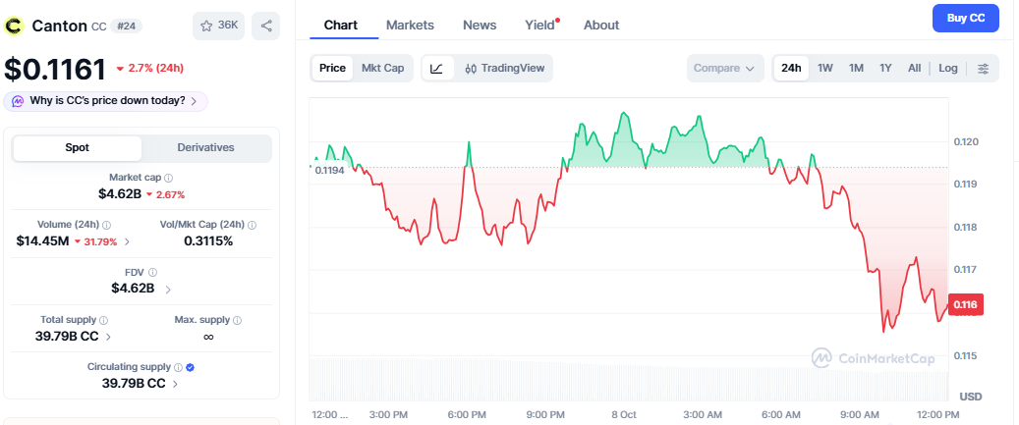1019x425 pixels.
Task: Select Mkt Cap chart view
Action: [x=383, y=68]
